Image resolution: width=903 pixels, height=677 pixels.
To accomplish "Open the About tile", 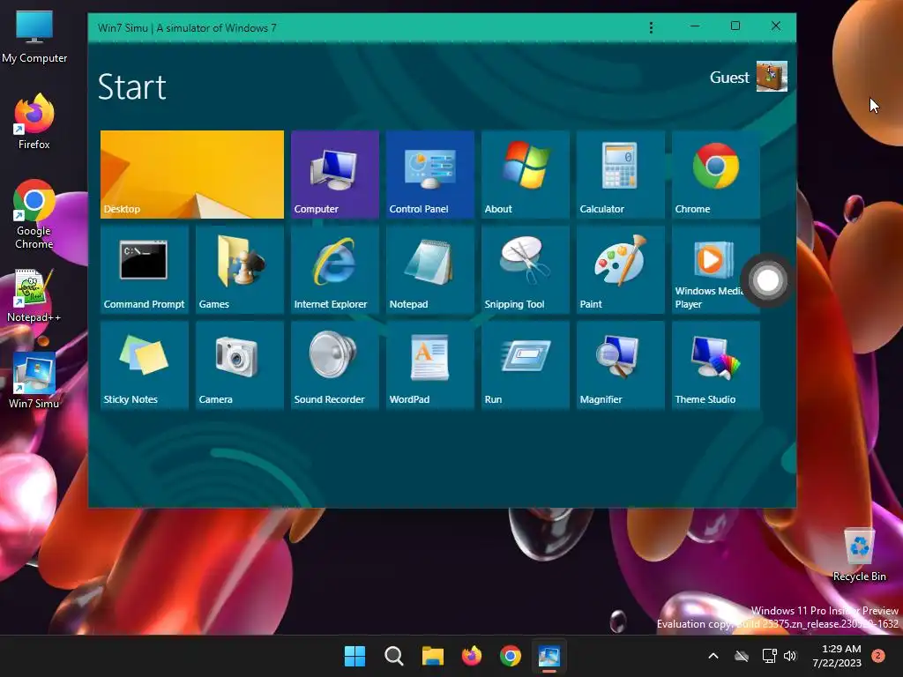I will click(x=526, y=175).
